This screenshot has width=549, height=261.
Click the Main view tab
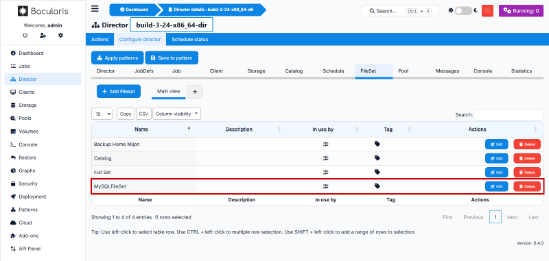pos(168,92)
